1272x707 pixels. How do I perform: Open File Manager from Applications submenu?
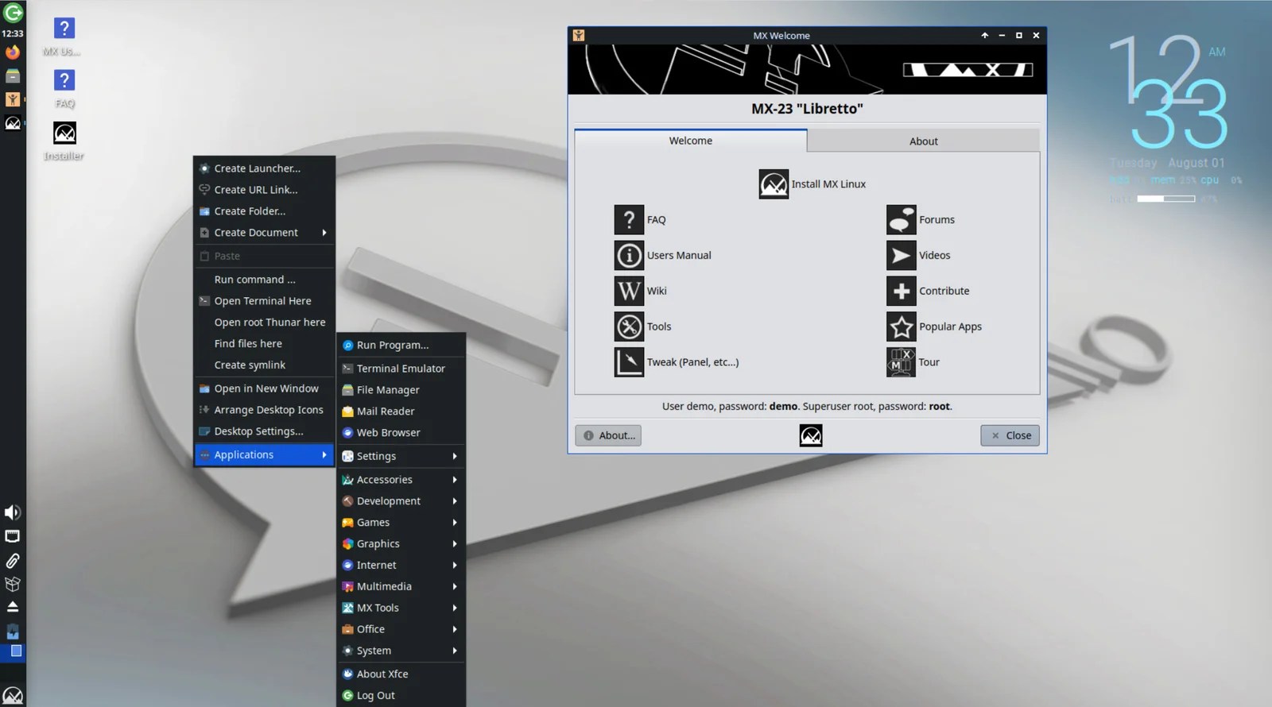[401, 390]
